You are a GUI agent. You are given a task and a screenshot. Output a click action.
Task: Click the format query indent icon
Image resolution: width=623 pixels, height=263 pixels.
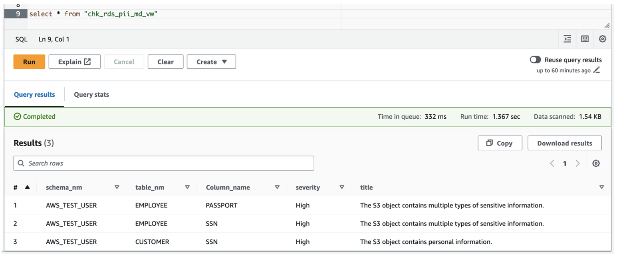(567, 39)
